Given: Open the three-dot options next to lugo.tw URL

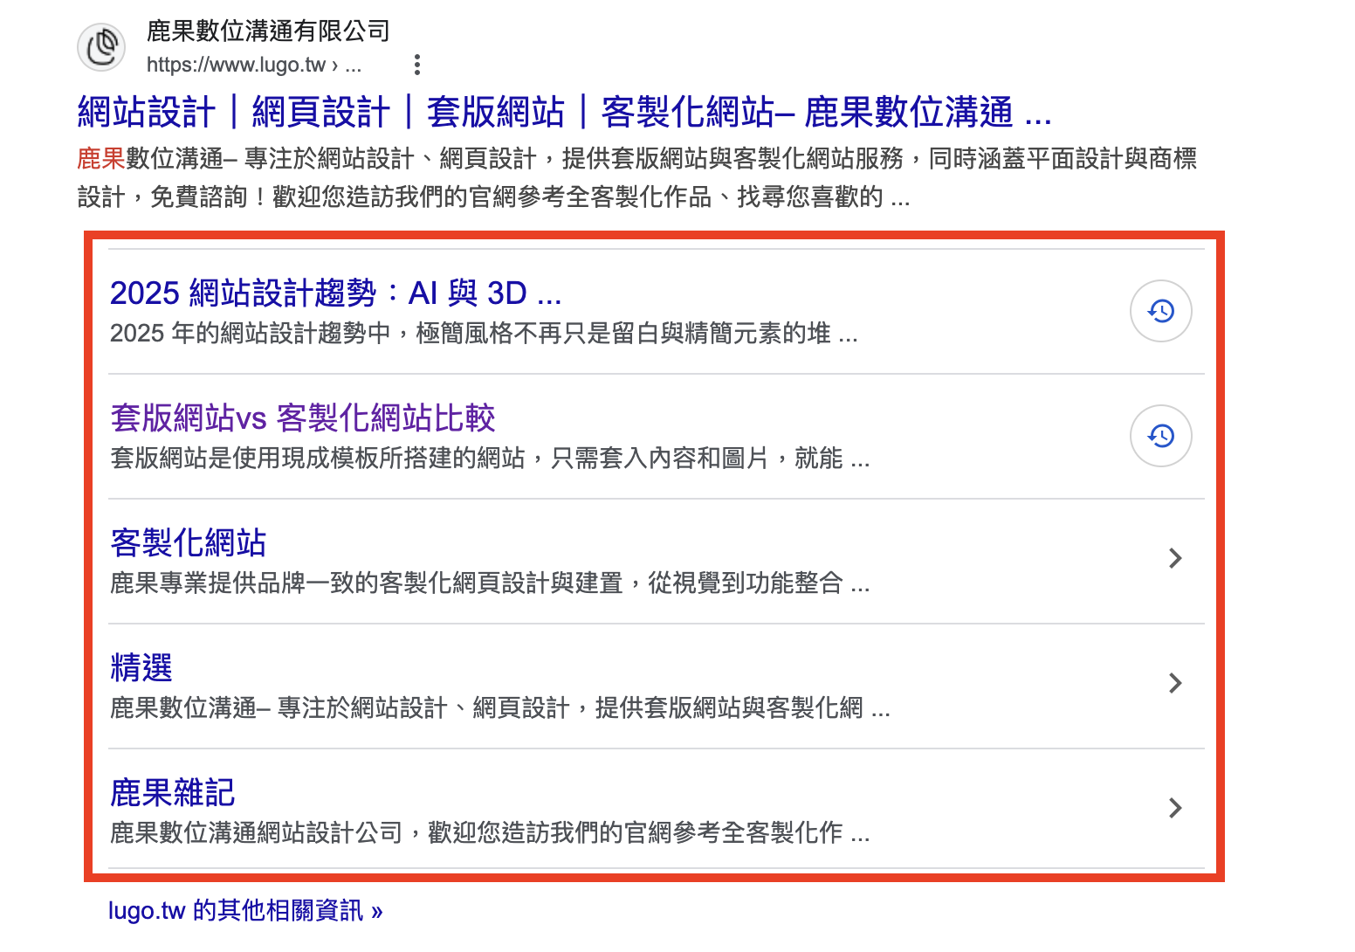Looking at the screenshot, I should click(417, 65).
